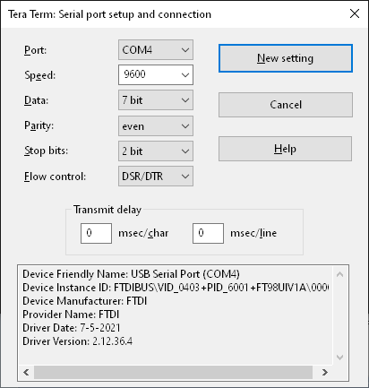The height and width of the screenshot is (388, 369).
Task: Open the Parity dropdown set to even
Action: click(x=156, y=125)
